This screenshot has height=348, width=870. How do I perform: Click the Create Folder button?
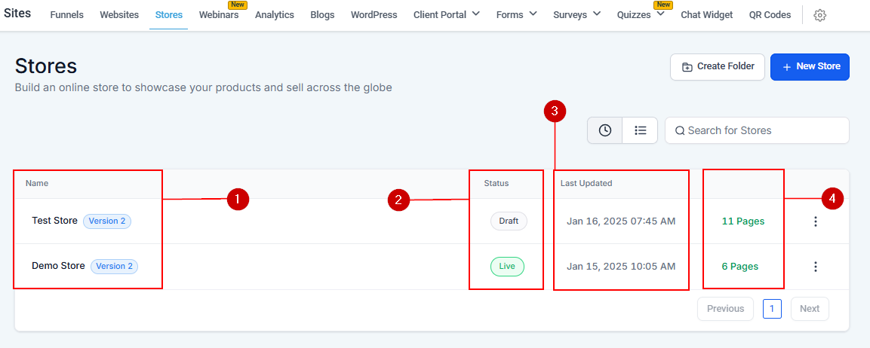[718, 66]
